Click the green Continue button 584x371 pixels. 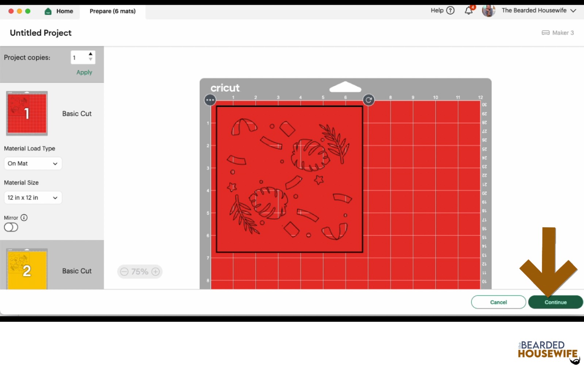[x=556, y=302]
